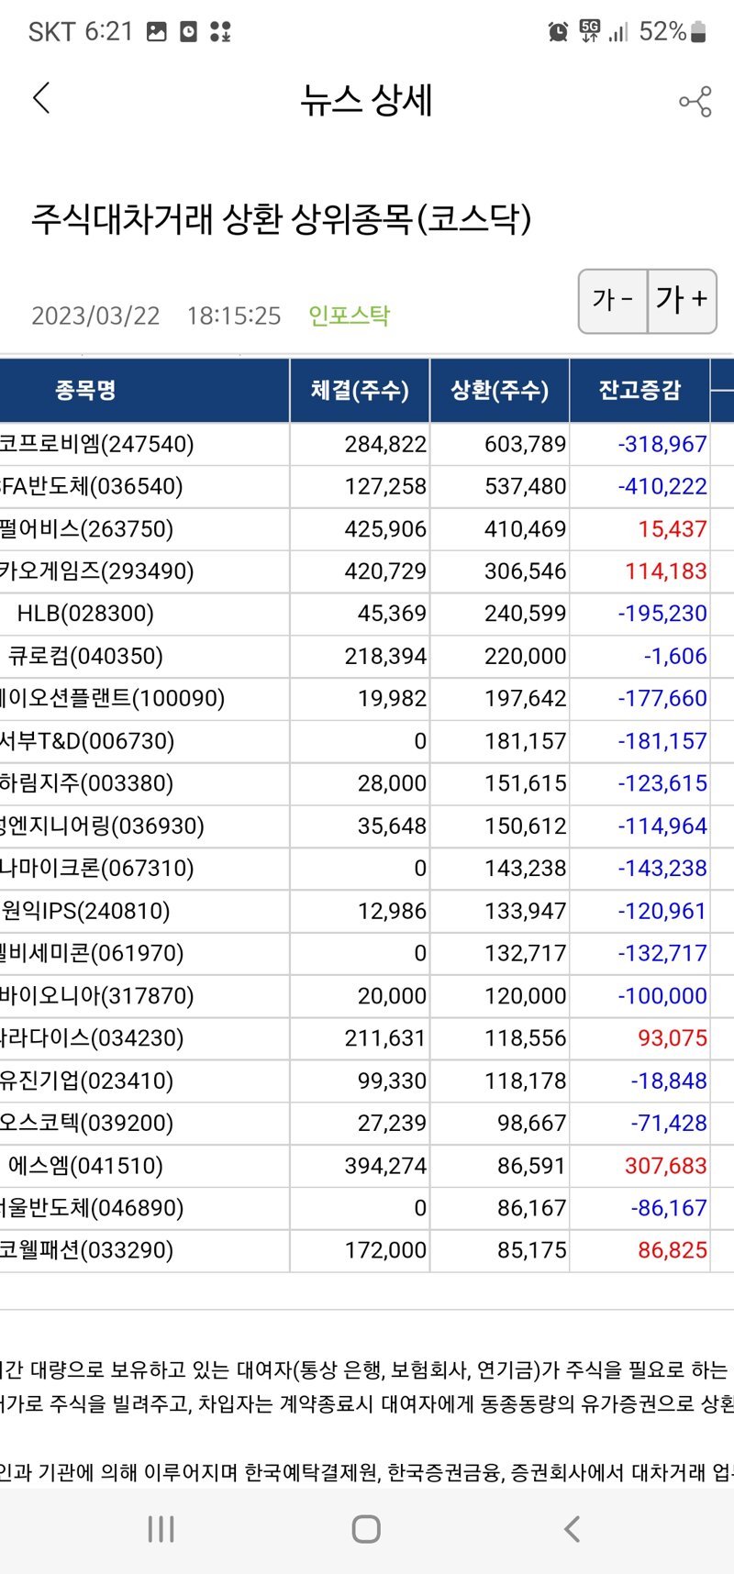Decrease font size with 가- button
Viewport: 734px width, 1574px height.
(x=613, y=301)
